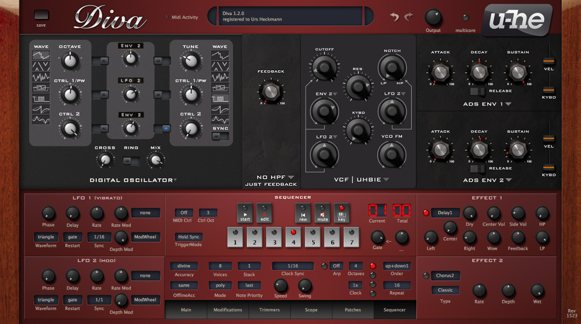
Task: Click the sequencer Current step display
Action: click(x=377, y=210)
